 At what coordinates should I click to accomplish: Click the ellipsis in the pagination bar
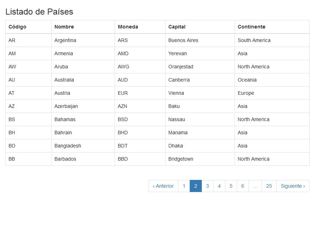(x=255, y=186)
